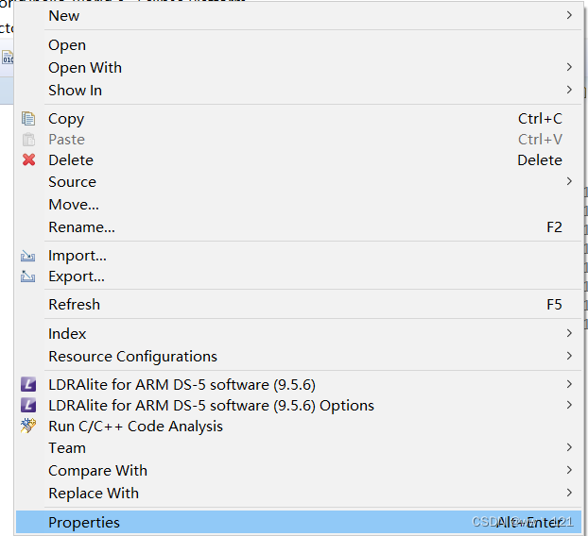
Task: Select Rename... menu entry
Action: click(x=81, y=227)
